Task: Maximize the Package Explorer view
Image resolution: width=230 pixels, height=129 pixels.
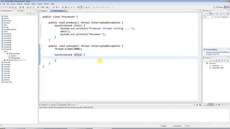Action: pos(37,10)
